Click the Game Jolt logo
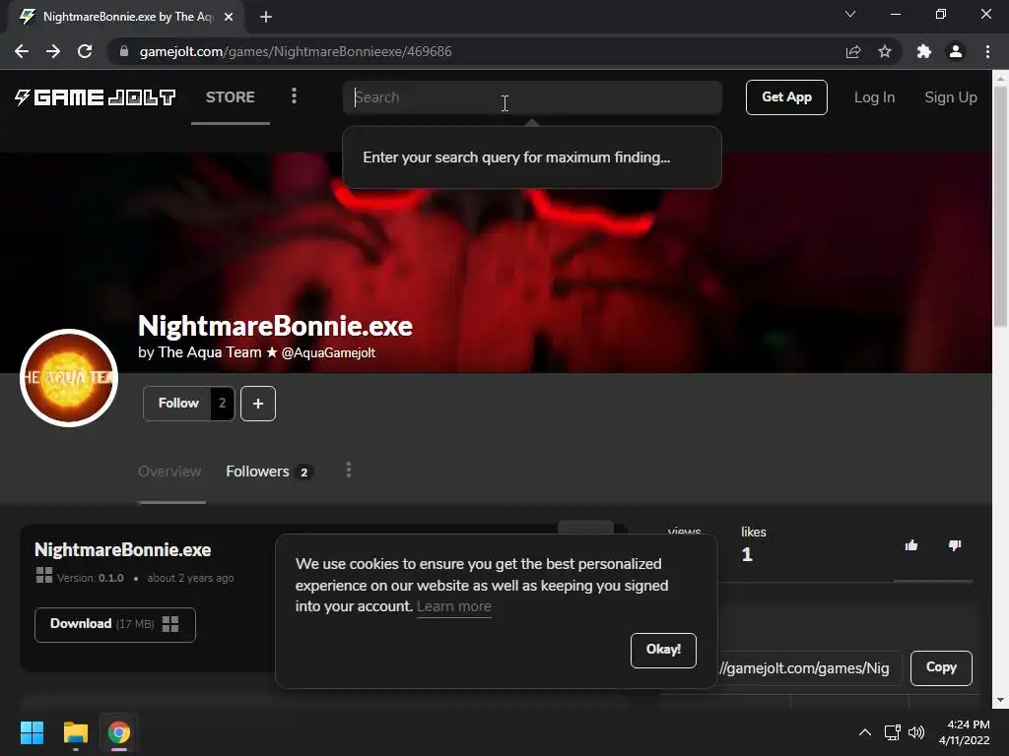The height and width of the screenshot is (756, 1009). (x=96, y=97)
